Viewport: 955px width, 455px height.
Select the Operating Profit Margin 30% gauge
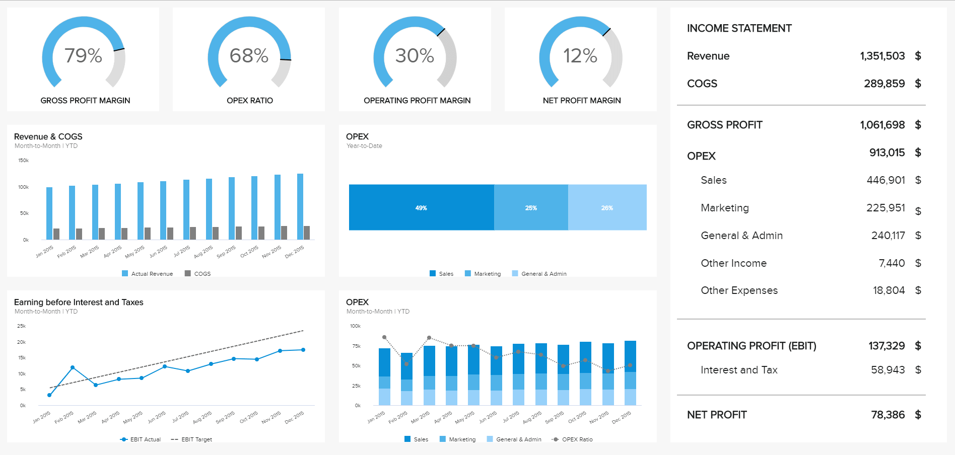click(x=415, y=55)
